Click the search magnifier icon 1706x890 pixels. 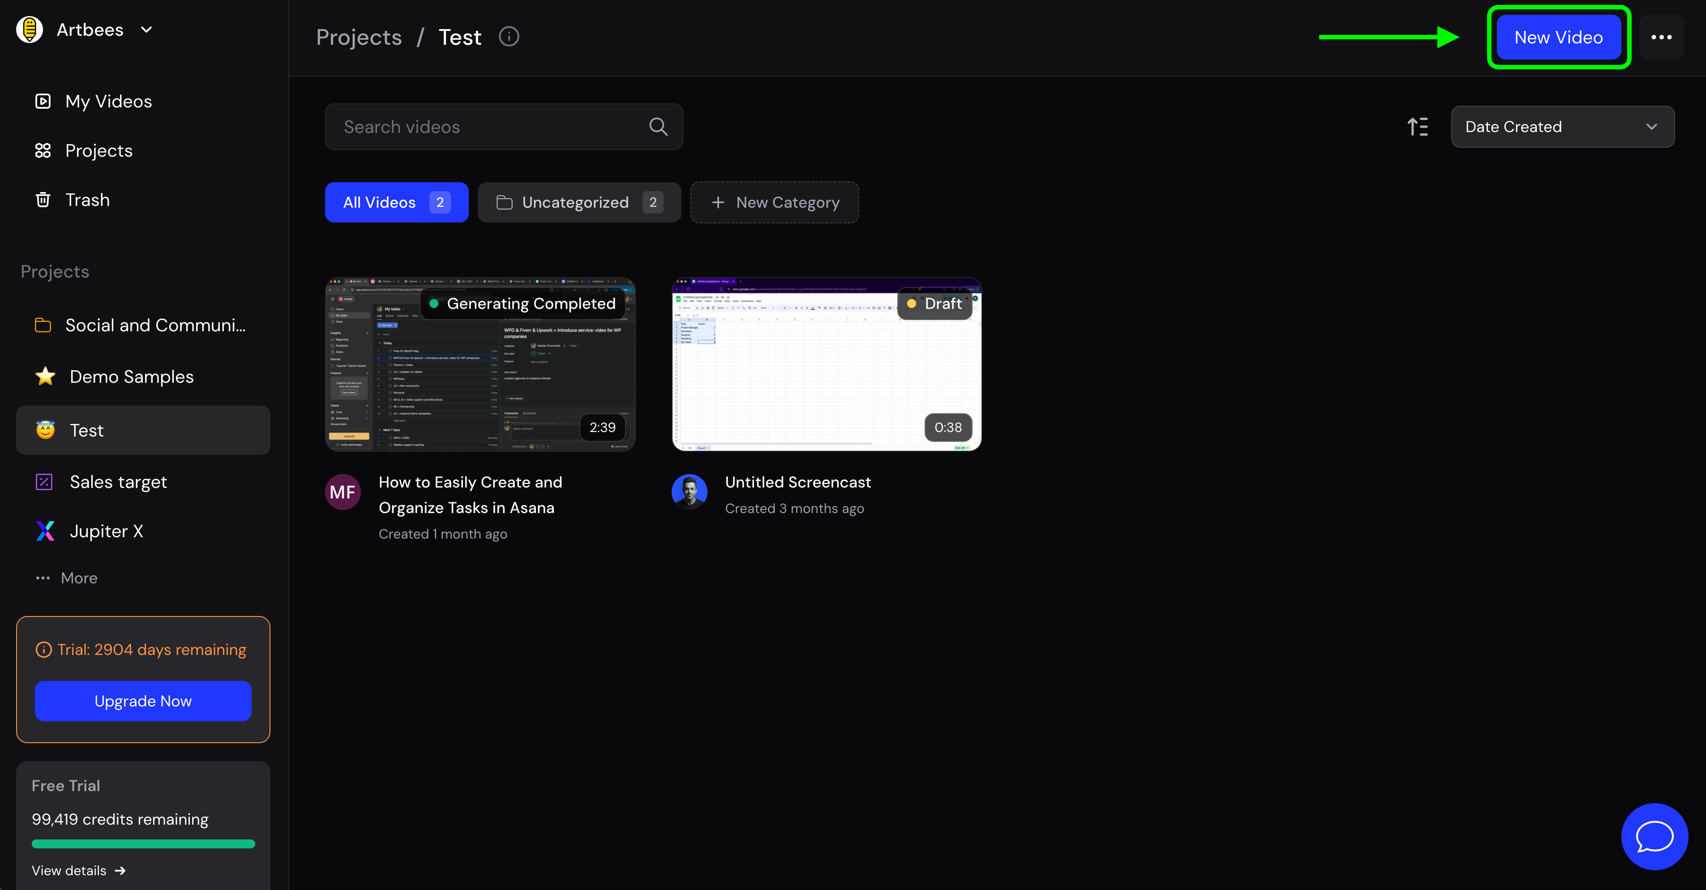click(658, 127)
